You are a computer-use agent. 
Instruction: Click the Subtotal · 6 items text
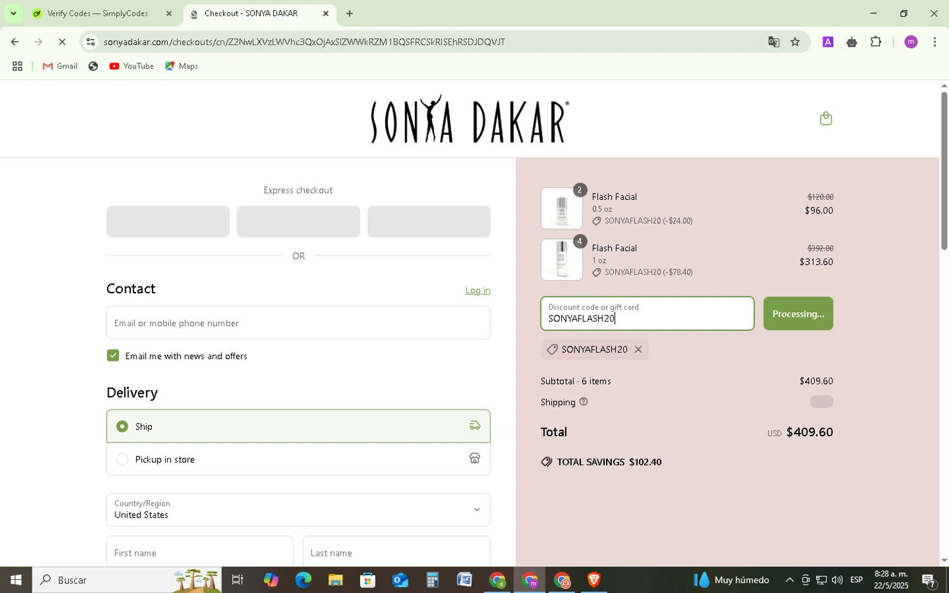576,381
